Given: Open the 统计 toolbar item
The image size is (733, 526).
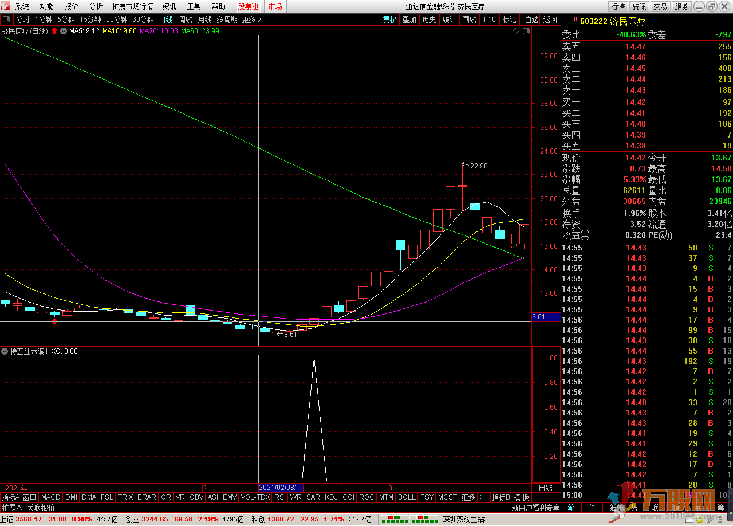Looking at the screenshot, I should tap(450, 19).
